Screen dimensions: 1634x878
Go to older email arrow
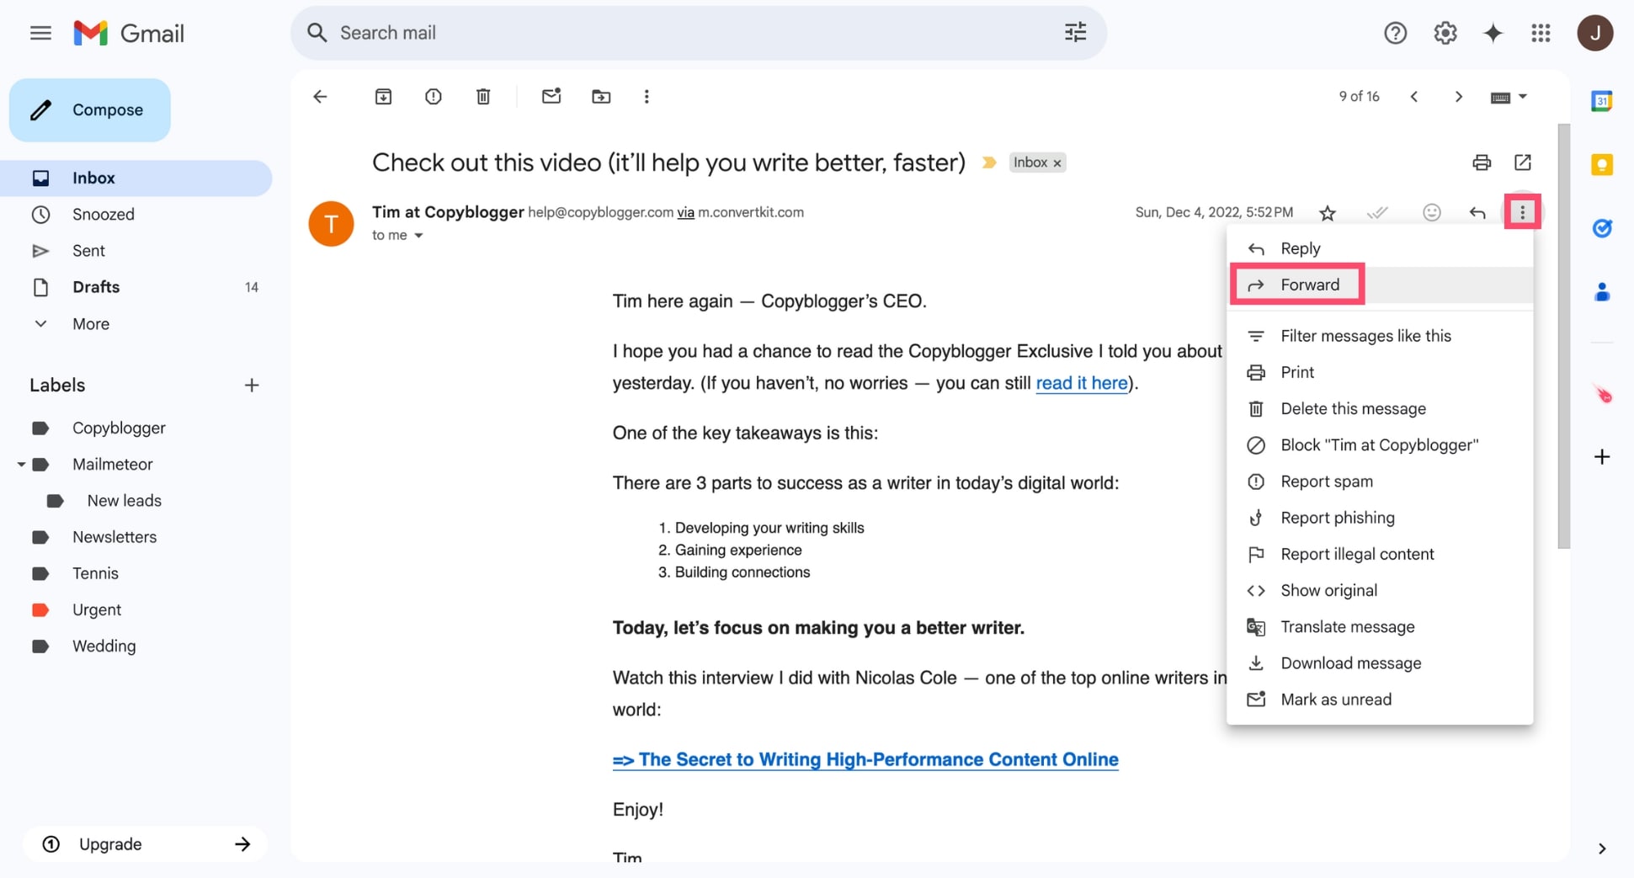pos(1459,97)
